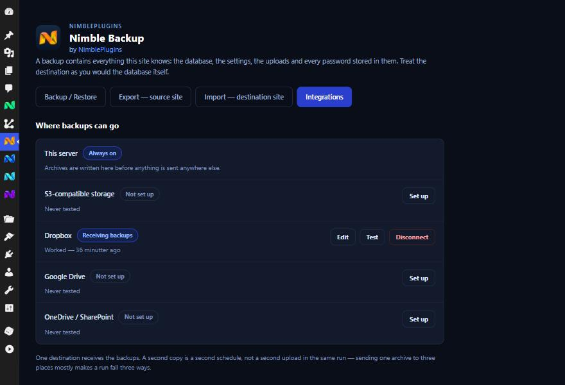Open Users via the person icon

9,272
